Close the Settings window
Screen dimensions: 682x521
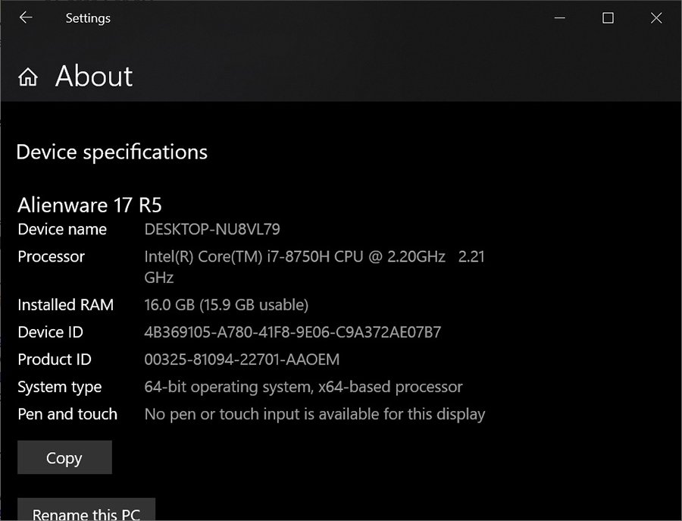coord(656,17)
